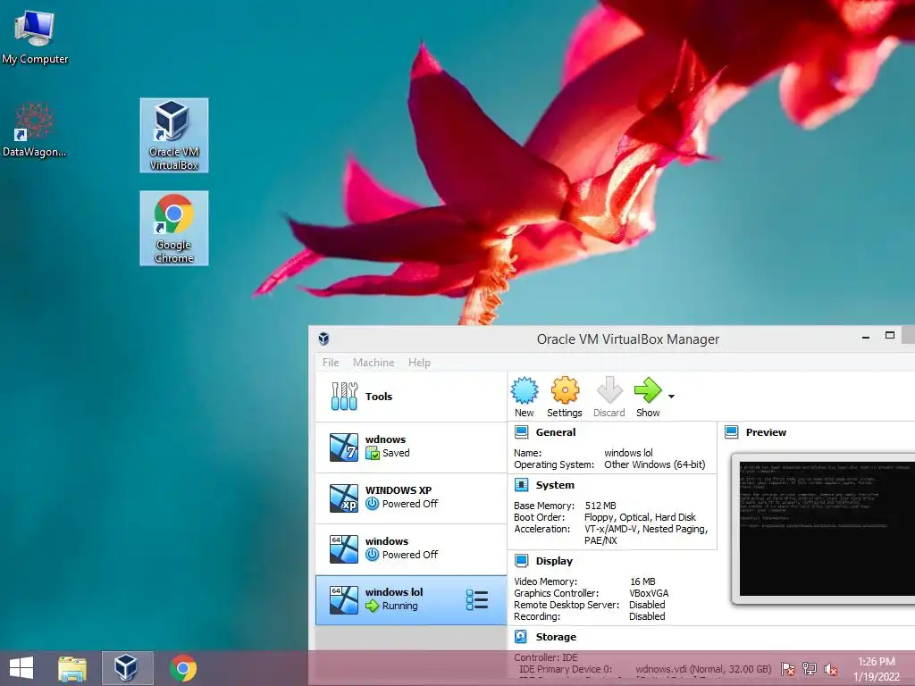This screenshot has width=915, height=686.
Task: Launch Chrome from the taskbar
Action: [x=183, y=668]
